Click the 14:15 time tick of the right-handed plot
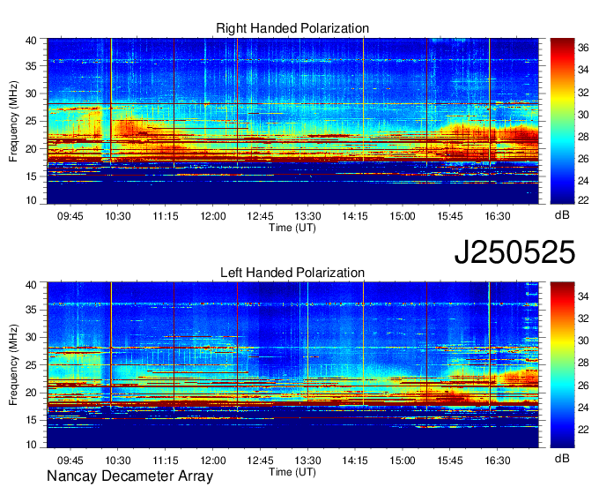Image resolution: width=599 pixels, height=487 pixels. [x=355, y=216]
